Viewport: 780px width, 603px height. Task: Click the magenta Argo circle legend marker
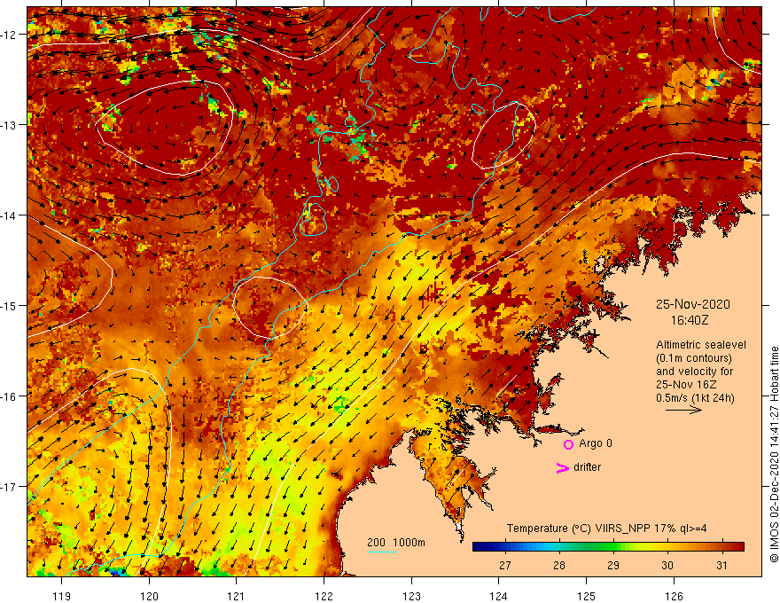pyautogui.click(x=568, y=444)
